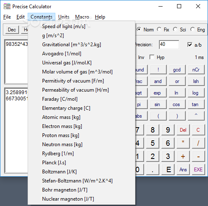208x206 pixels.
Task: Click the Precision input field
Action: click(x=169, y=45)
